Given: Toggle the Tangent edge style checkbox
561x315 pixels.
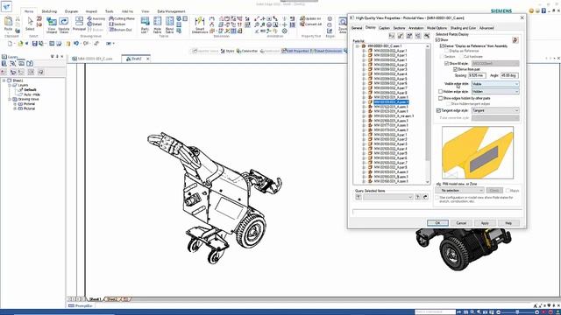Looking at the screenshot, I should click(x=438, y=111).
